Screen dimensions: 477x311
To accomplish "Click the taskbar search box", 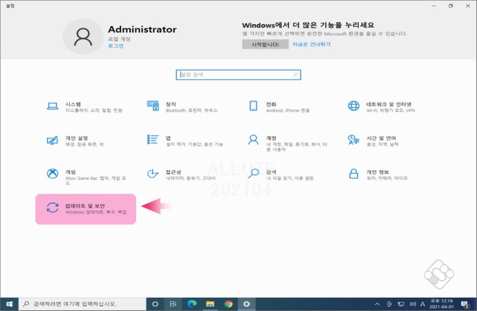I will point(82,303).
